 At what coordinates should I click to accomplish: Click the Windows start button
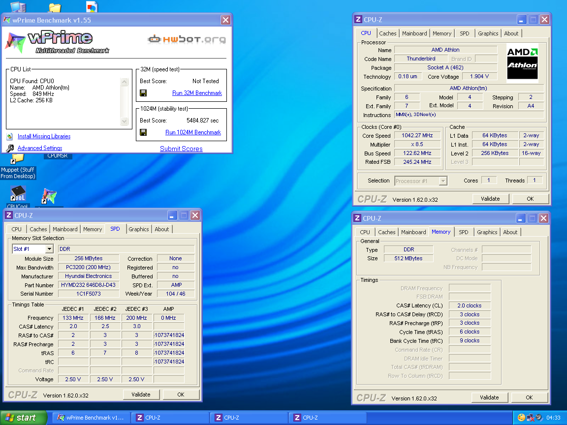(x=23, y=418)
